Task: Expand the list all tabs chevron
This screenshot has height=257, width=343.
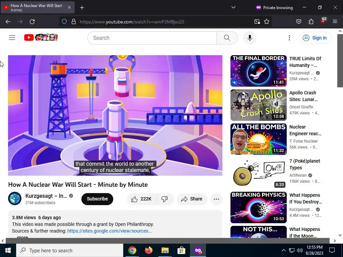Action: [x=233, y=7]
